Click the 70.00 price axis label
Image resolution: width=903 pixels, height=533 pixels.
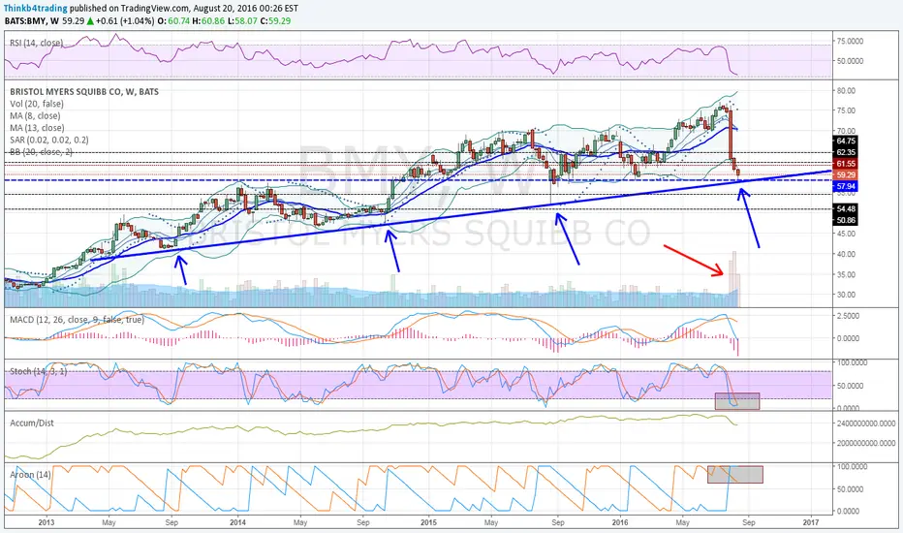pos(846,131)
